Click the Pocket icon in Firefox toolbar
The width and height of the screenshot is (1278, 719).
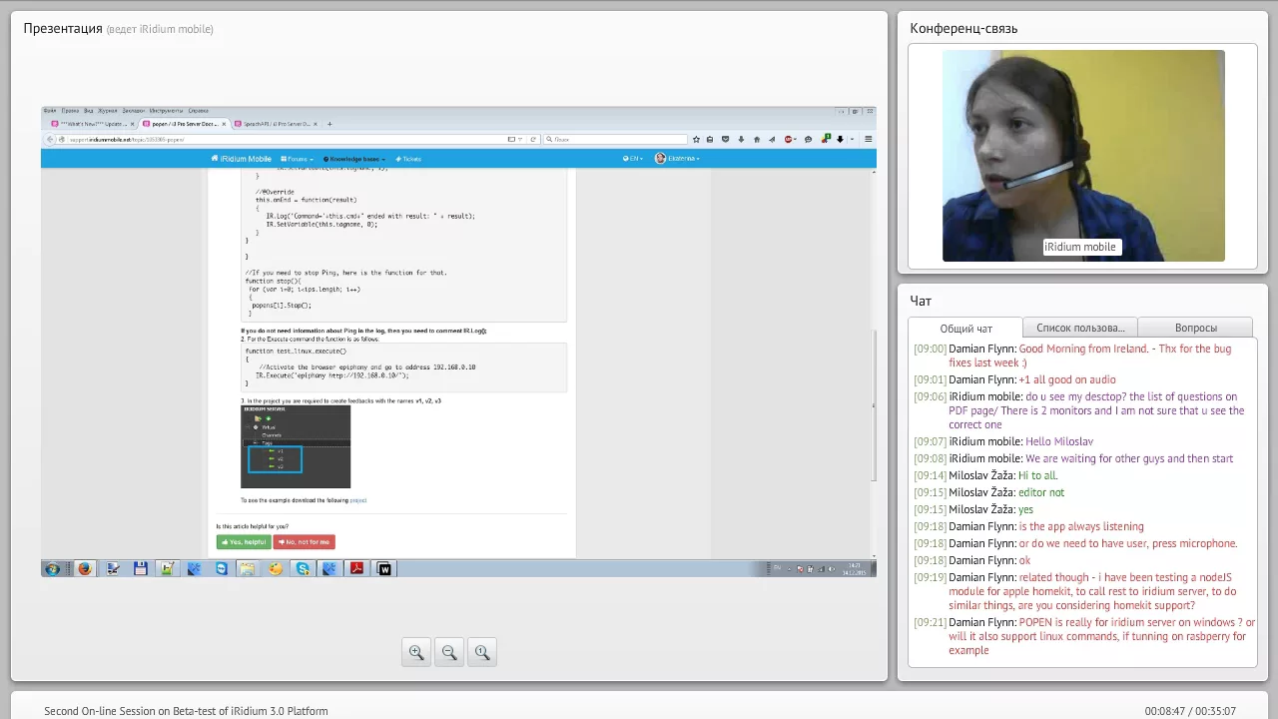[x=725, y=140]
